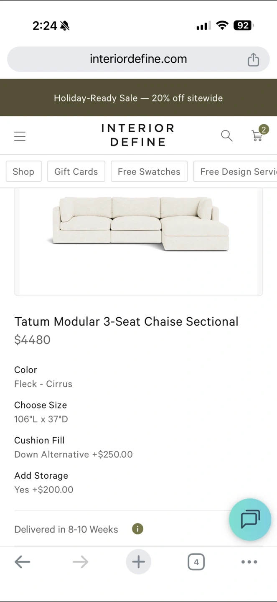Open the live chat bubble
The height and width of the screenshot is (602, 277).
pos(250,519)
